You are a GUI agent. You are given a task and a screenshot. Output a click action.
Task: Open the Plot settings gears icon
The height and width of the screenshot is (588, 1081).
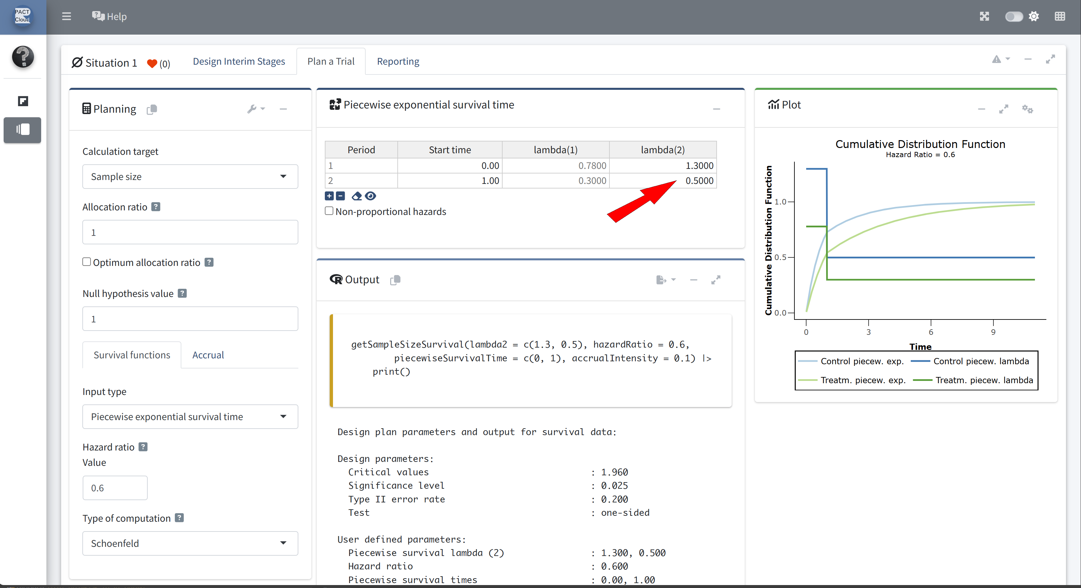(1027, 109)
